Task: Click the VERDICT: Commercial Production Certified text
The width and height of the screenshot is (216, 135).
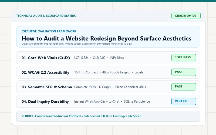Action: (x=51, y=116)
